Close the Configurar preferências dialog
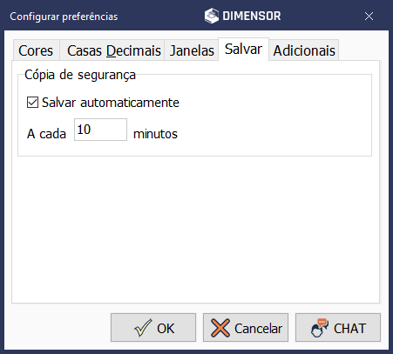The image size is (393, 354). [369, 17]
